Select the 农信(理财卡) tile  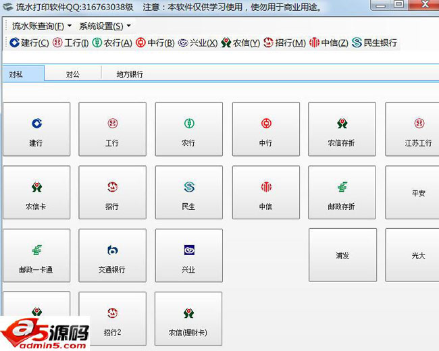coord(188,319)
